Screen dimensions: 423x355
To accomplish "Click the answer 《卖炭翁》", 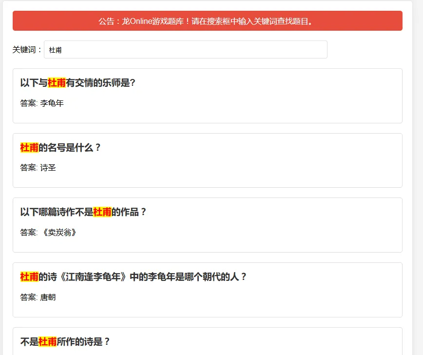I will tap(58, 233).
